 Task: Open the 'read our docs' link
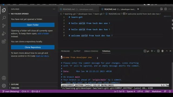pos(42,56)
